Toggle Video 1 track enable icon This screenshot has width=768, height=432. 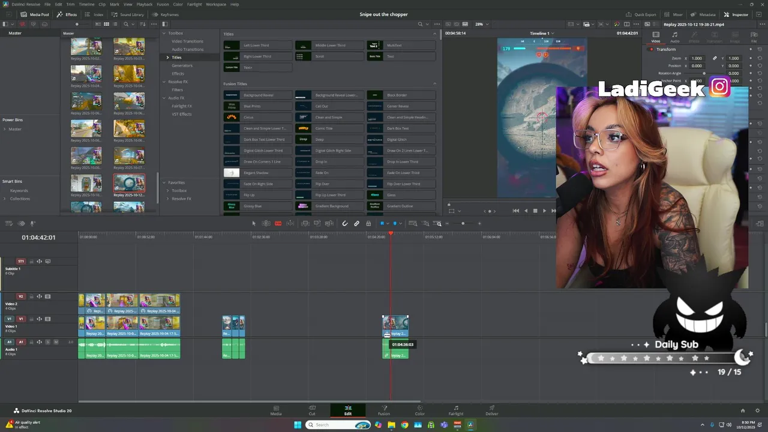coord(48,319)
